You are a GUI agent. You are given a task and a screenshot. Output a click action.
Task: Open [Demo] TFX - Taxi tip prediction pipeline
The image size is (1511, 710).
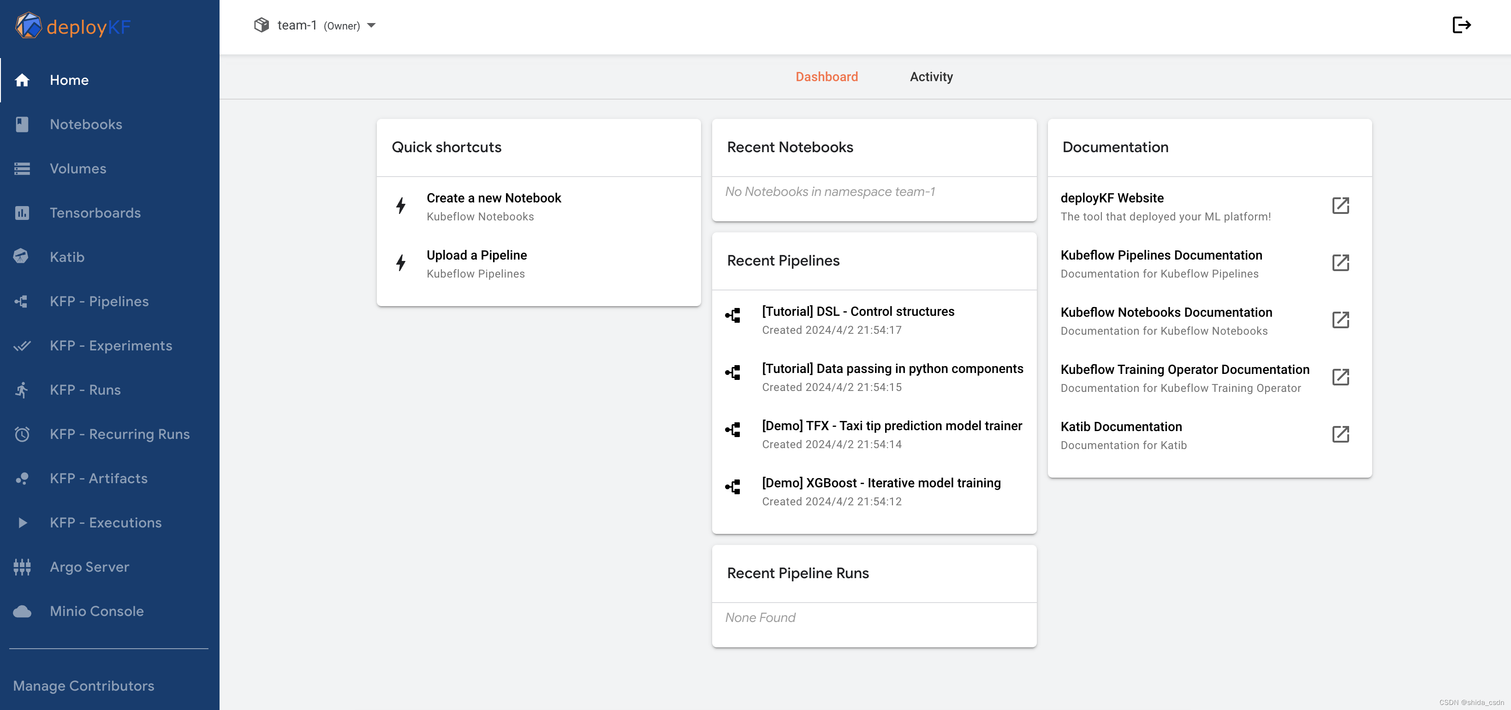[874, 434]
